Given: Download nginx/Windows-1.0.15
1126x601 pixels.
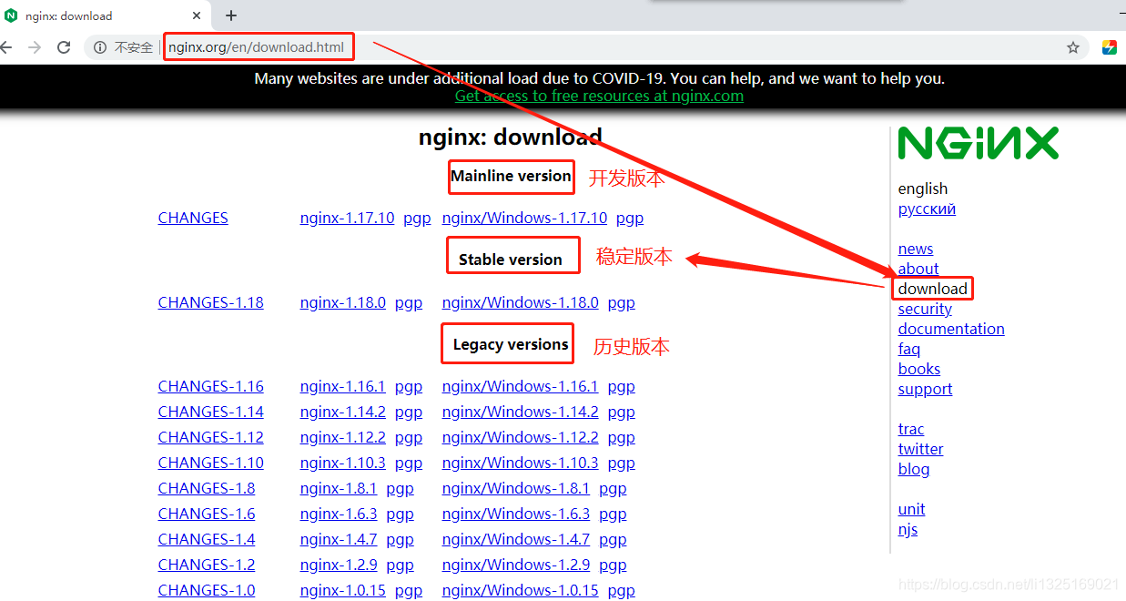Looking at the screenshot, I should (x=521, y=590).
